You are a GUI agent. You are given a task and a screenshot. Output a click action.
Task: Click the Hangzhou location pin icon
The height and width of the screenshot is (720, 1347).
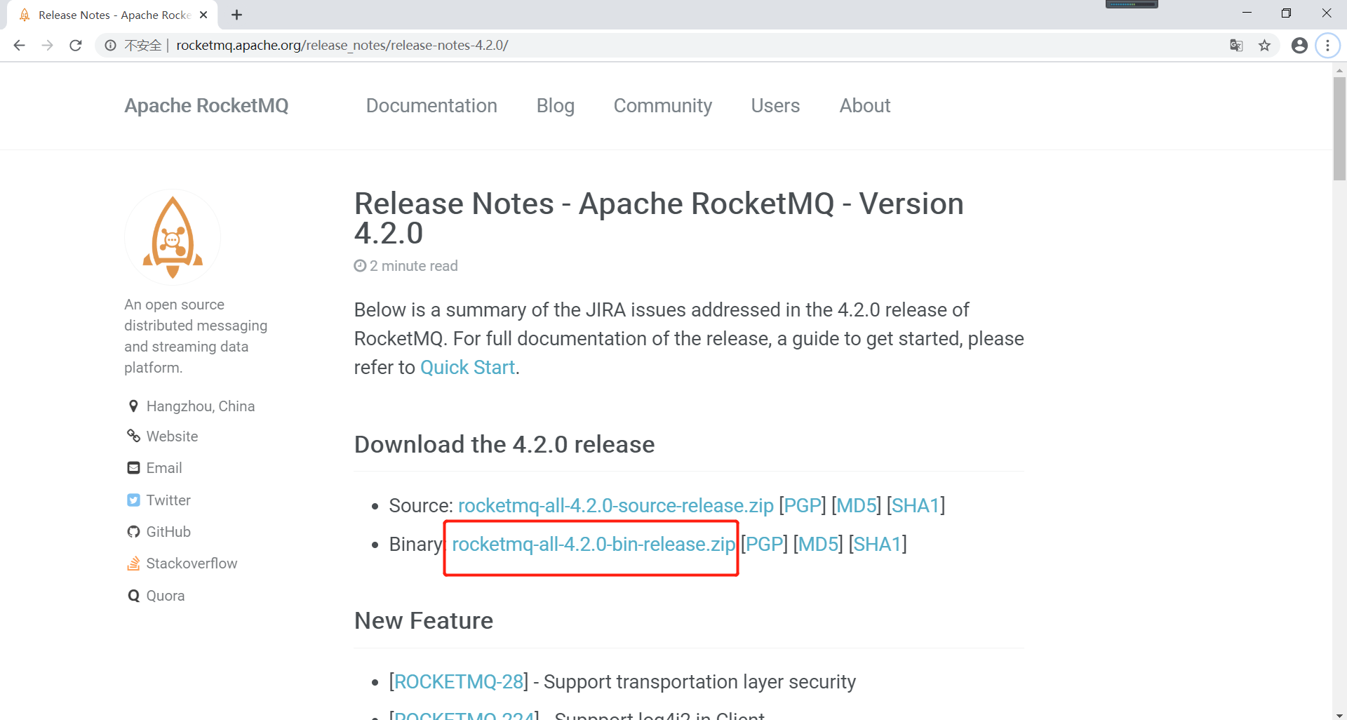click(x=133, y=406)
